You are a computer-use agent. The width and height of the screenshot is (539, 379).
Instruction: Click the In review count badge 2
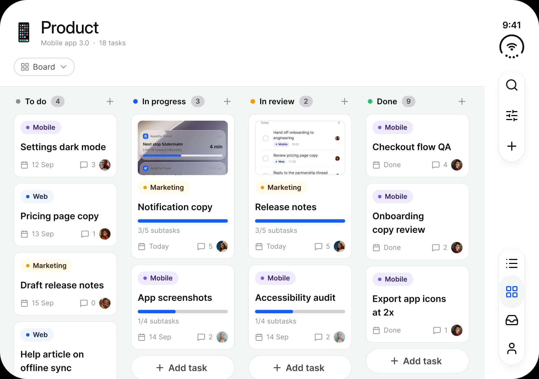(306, 101)
